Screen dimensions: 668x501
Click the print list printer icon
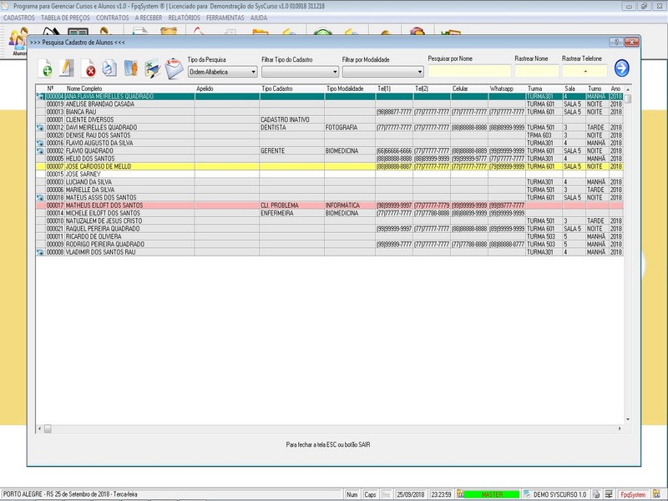tap(109, 68)
